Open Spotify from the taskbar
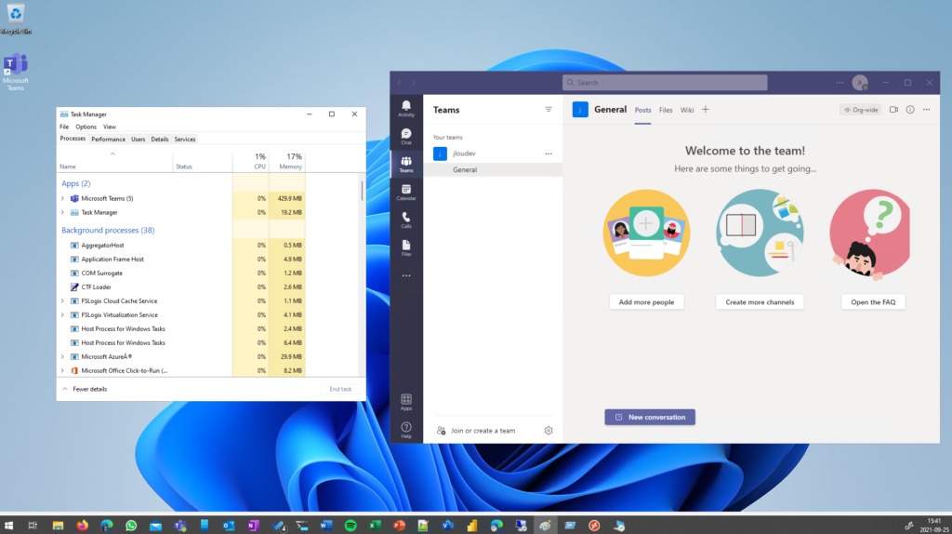952x534 pixels. point(350,526)
